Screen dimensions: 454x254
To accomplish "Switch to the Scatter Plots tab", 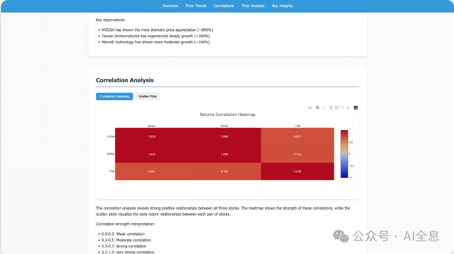I will click(x=148, y=96).
